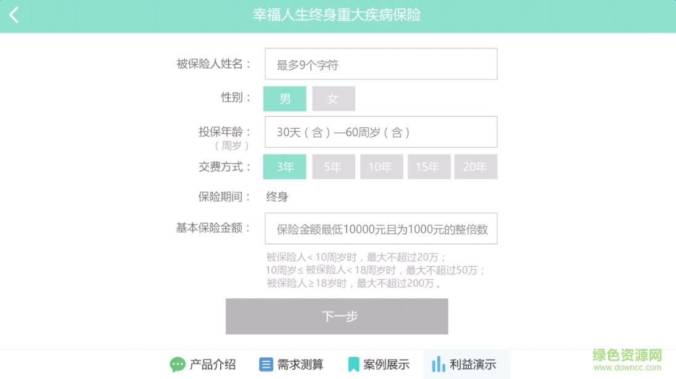Open the 案例展示 tab
The image size is (676, 379).
pyautogui.click(x=386, y=365)
